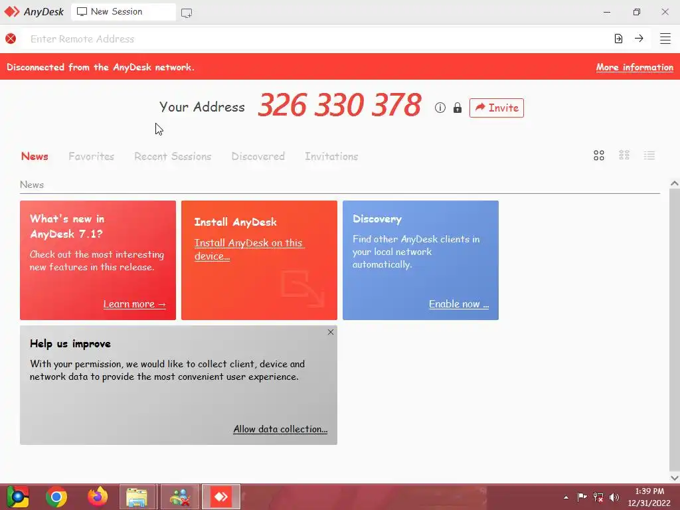Click the scrollbar down arrow
This screenshot has height=510, width=680.
click(674, 478)
